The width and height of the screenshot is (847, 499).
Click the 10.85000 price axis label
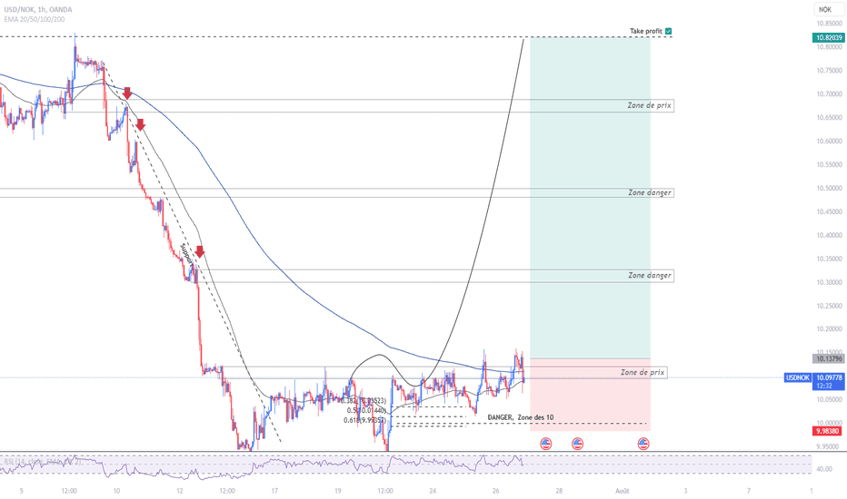pyautogui.click(x=829, y=24)
